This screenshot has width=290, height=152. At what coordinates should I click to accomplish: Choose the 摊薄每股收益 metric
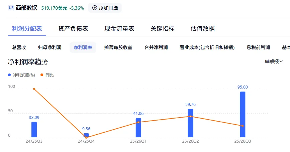118,47
